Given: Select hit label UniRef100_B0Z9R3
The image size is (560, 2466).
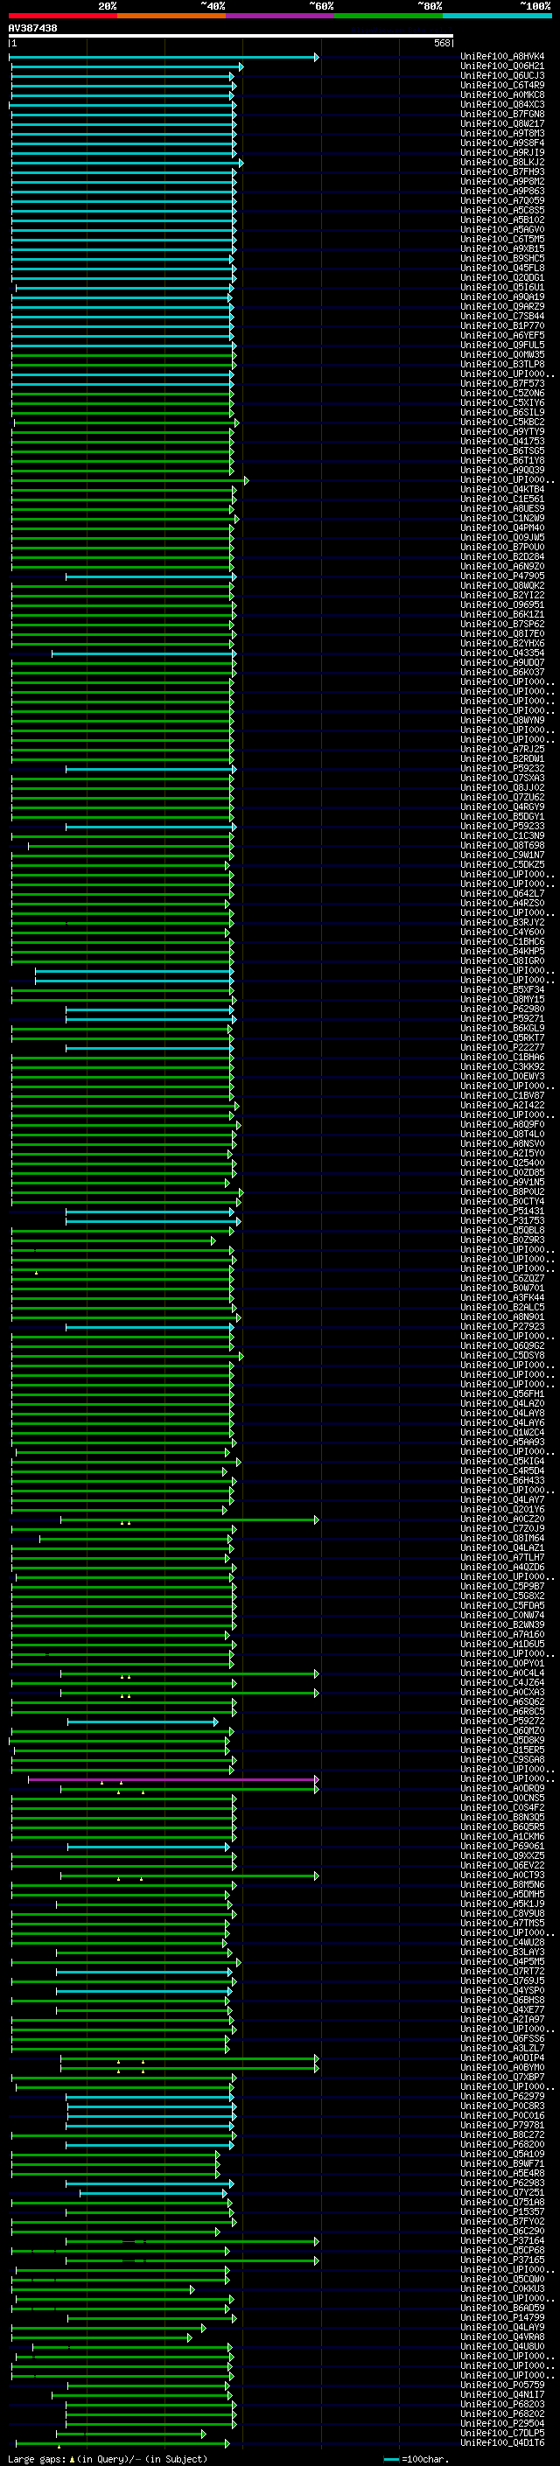Looking at the screenshot, I should [x=502, y=1240].
